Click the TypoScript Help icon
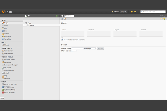Image resolution: width=167 pixels, height=111 pixels. tap(3, 90)
